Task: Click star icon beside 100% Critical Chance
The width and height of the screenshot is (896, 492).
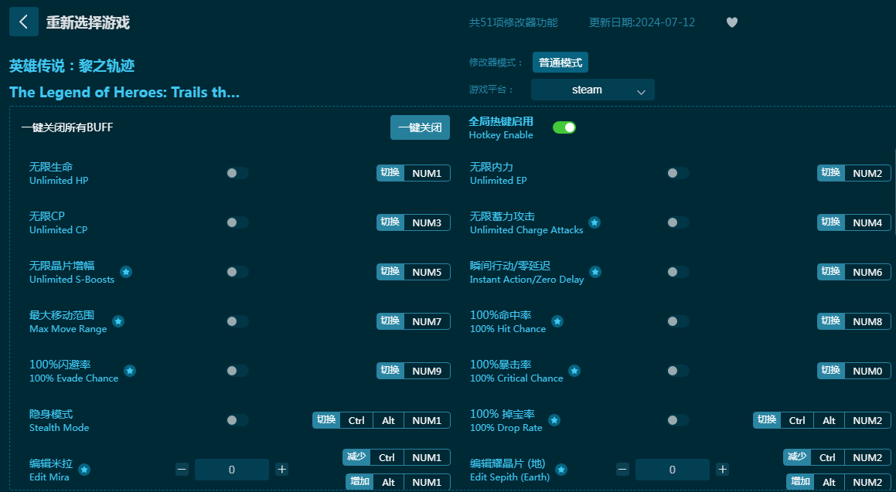Action: [574, 371]
